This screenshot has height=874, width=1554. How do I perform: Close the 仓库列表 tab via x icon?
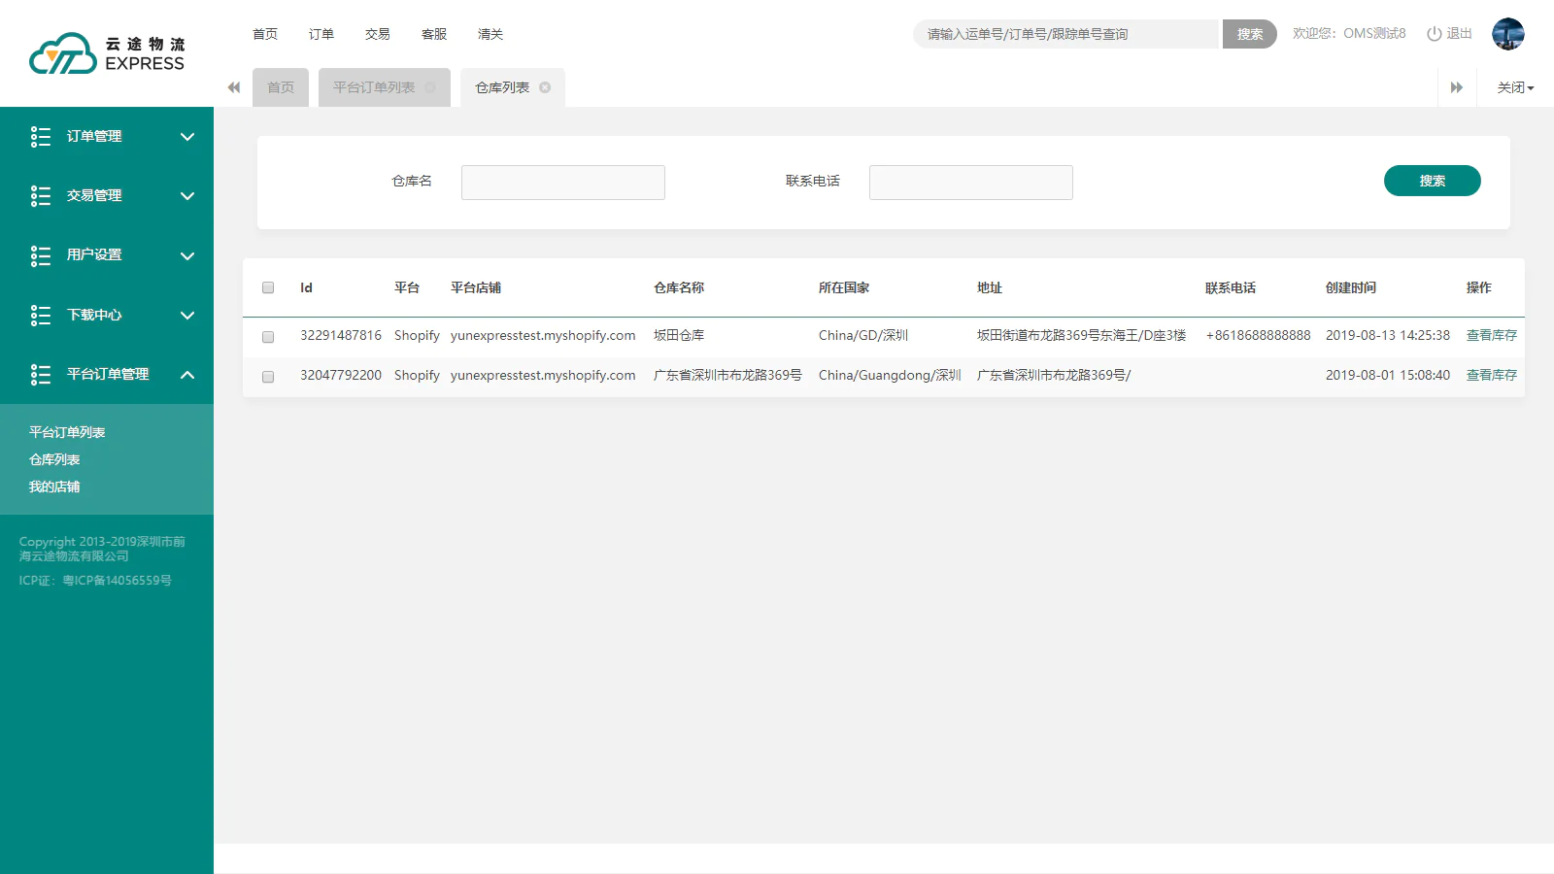(x=545, y=87)
